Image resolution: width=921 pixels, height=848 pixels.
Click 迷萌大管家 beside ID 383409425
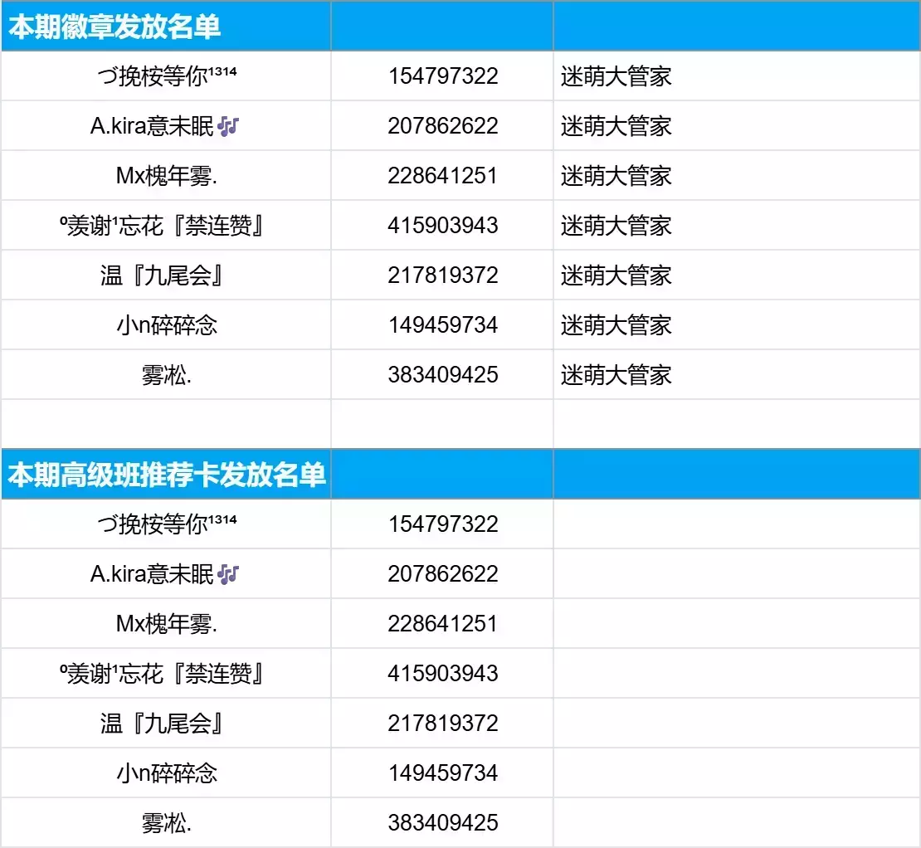[x=616, y=375]
